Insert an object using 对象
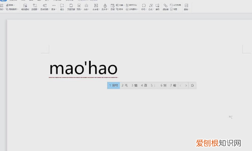 120,5
